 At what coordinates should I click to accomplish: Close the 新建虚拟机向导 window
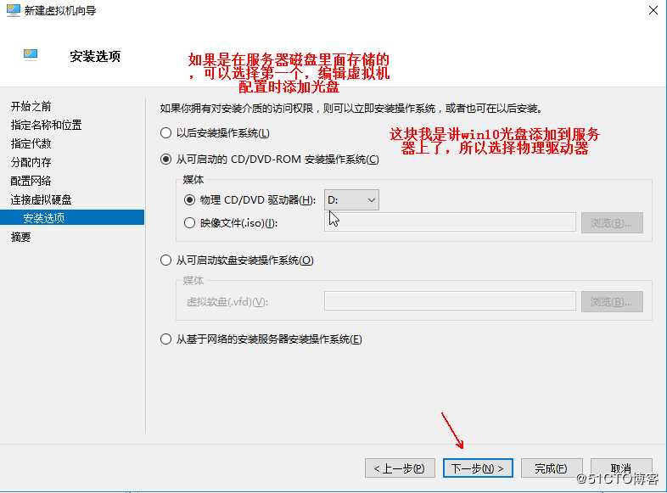click(653, 10)
